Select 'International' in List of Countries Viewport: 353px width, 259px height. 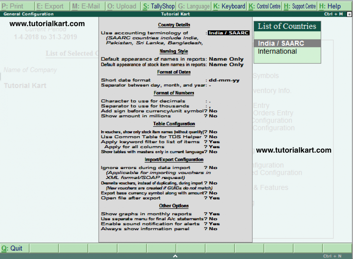[x=277, y=51]
